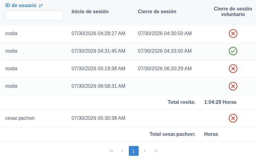Screen dimensions: 256x162
Task: Click login time 07/30/2026 05:19:38 AM
Action: (x=99, y=69)
